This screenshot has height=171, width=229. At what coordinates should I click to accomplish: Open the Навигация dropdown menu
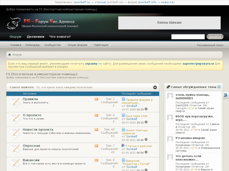(102, 45)
